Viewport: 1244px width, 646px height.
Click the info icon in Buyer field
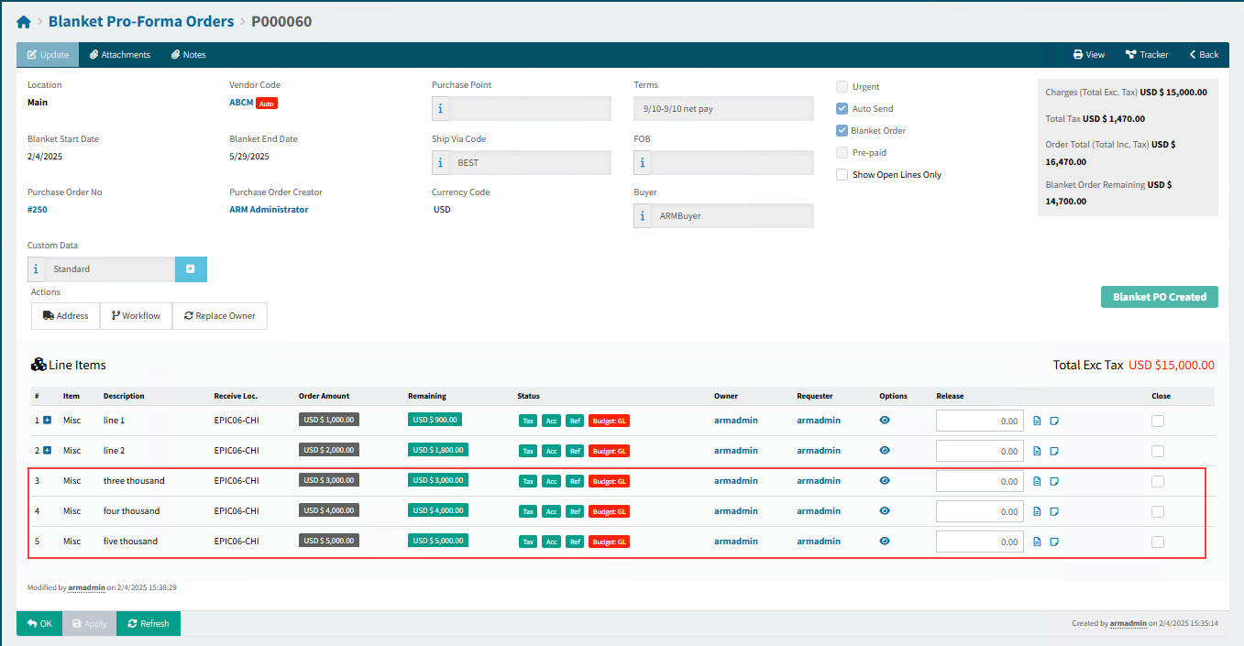point(643,216)
